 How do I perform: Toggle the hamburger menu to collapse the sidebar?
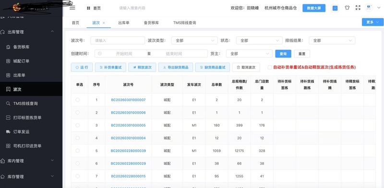click(x=72, y=8)
